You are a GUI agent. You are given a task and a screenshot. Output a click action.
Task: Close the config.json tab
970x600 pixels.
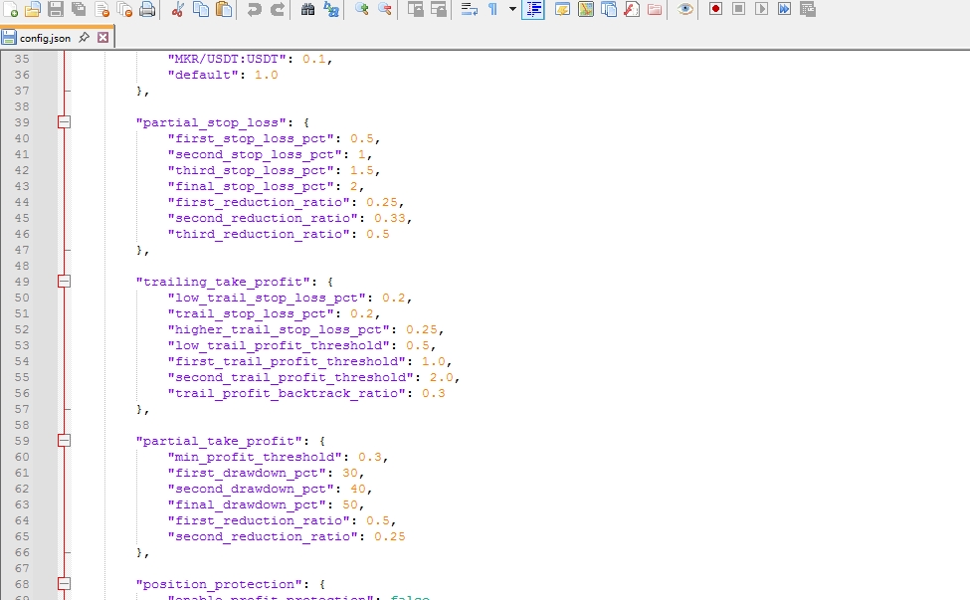click(x=103, y=37)
